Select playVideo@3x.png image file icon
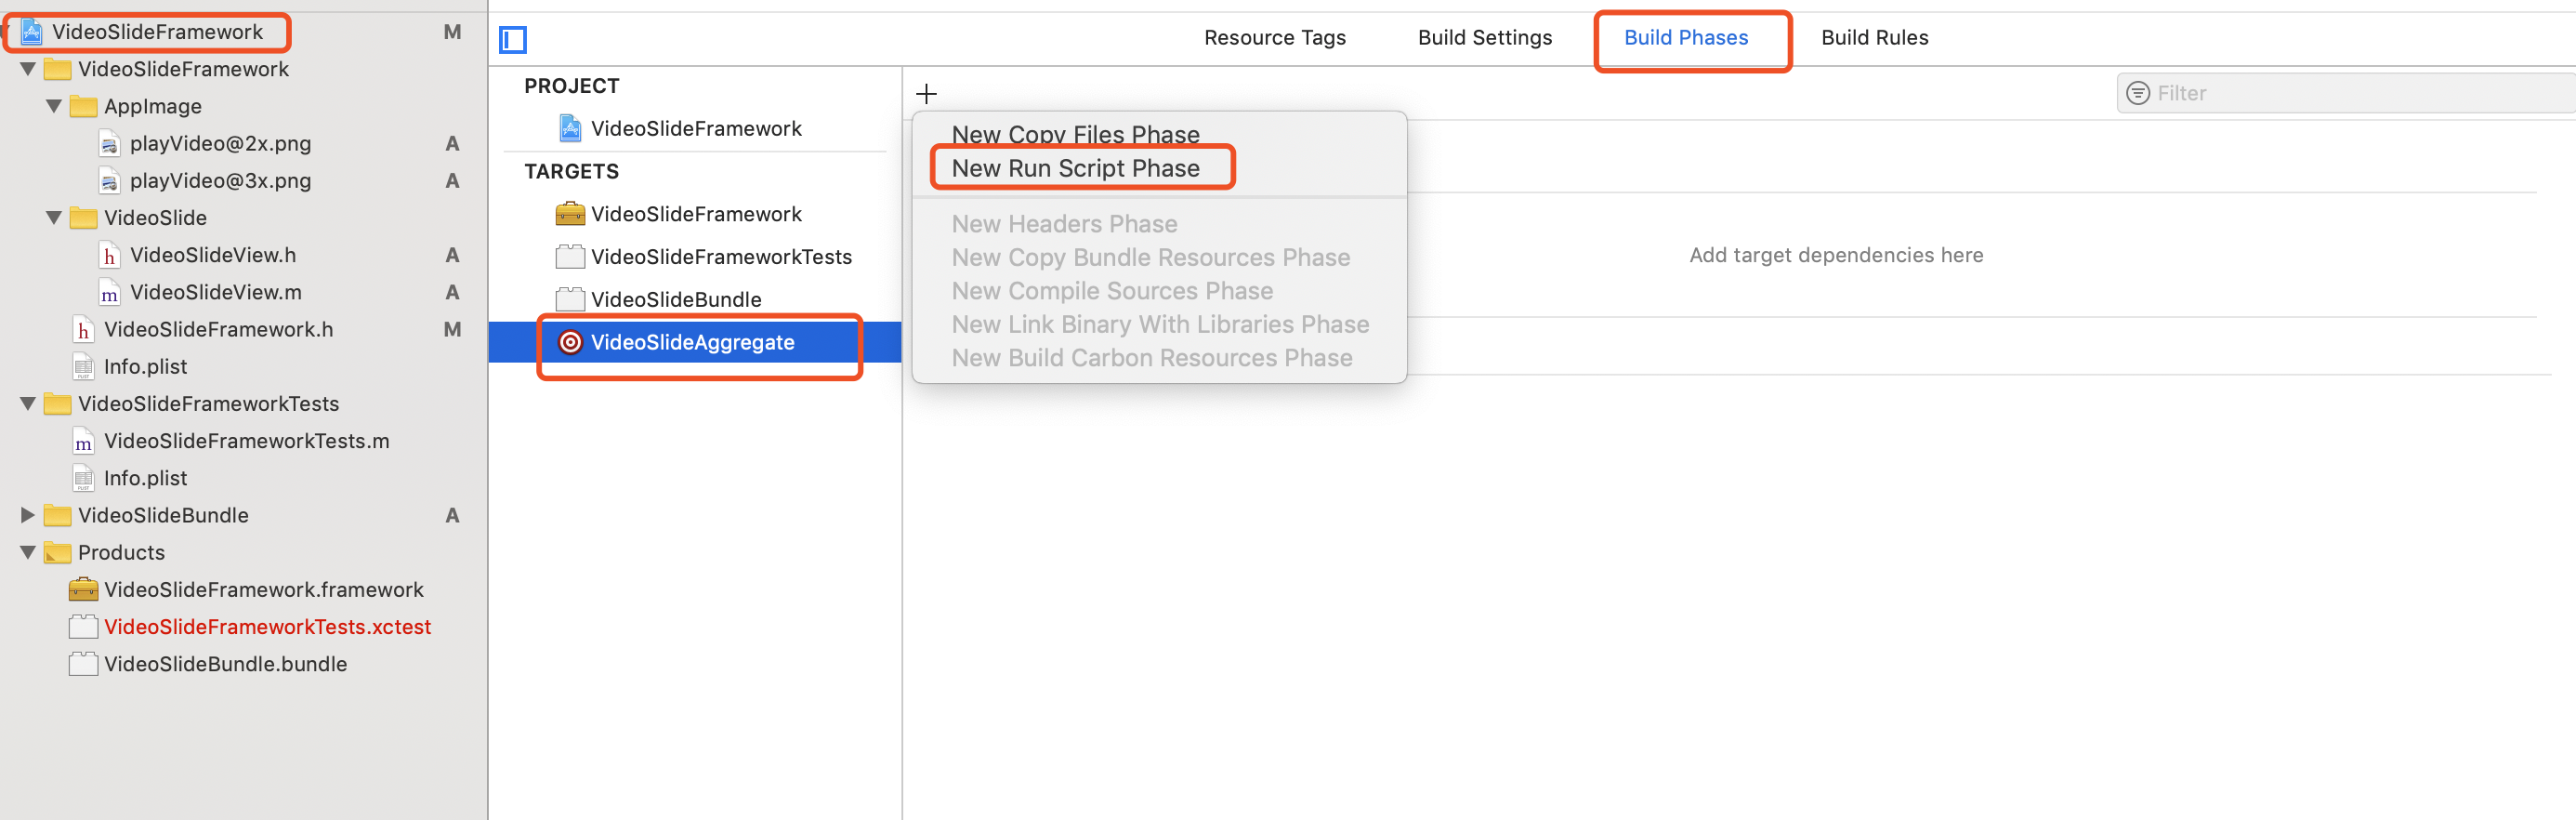Image resolution: width=2576 pixels, height=820 pixels. pos(110,181)
